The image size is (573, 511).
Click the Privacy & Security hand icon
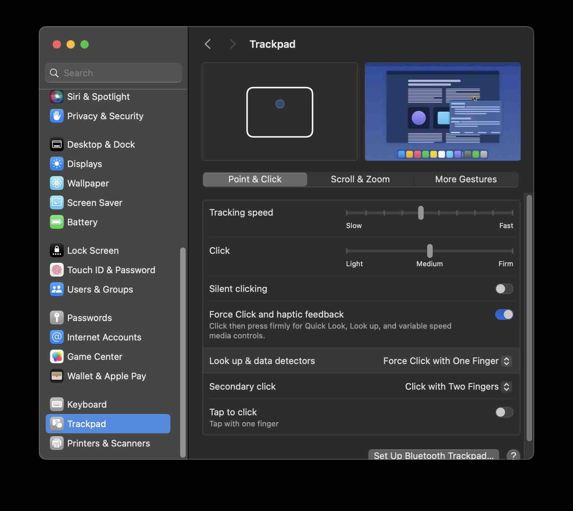56,116
